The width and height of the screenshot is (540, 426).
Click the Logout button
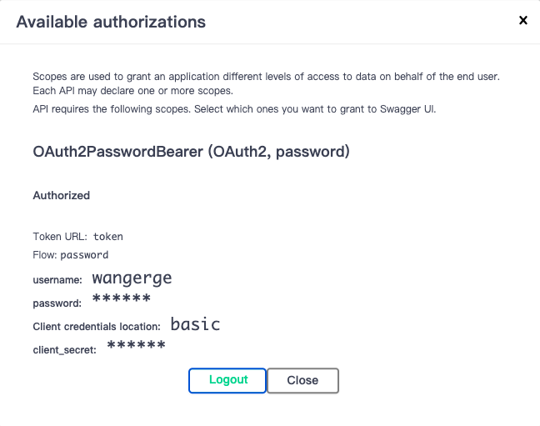pyautogui.click(x=227, y=380)
